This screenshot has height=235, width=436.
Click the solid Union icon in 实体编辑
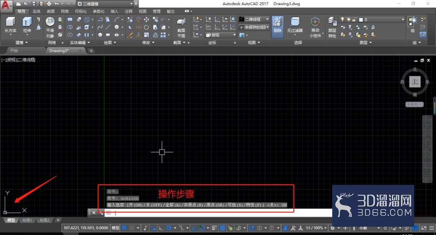(70, 19)
